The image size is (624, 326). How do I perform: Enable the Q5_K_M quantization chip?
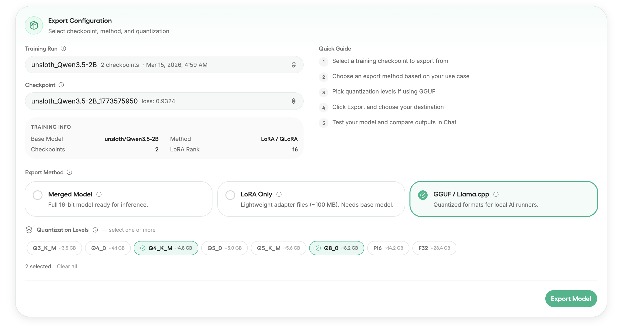[x=278, y=248]
